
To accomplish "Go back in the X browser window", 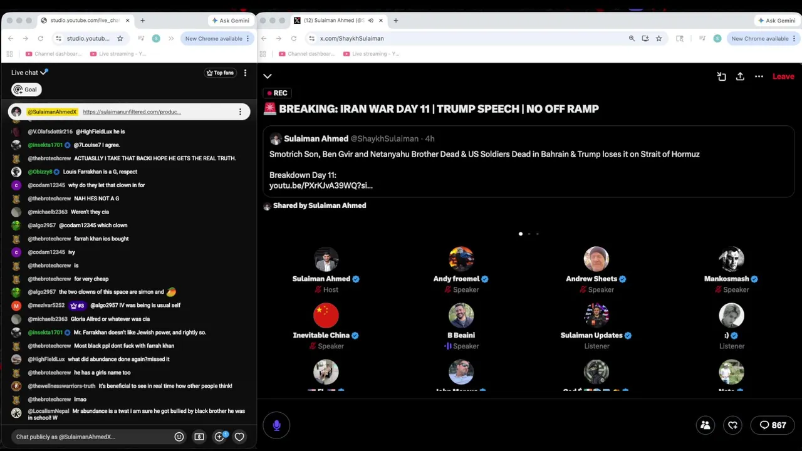I will coord(264,38).
